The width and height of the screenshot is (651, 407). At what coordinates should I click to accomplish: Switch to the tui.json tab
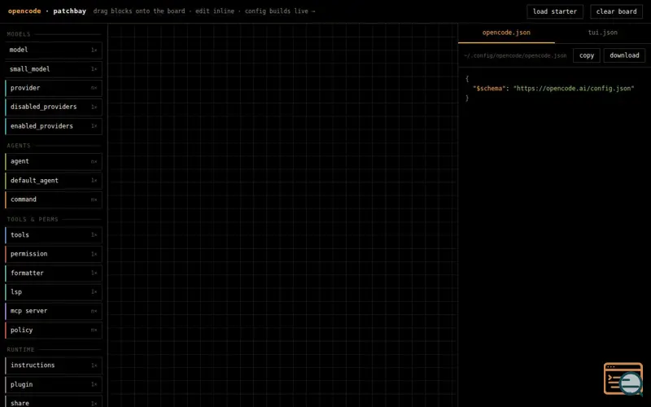[602, 33]
